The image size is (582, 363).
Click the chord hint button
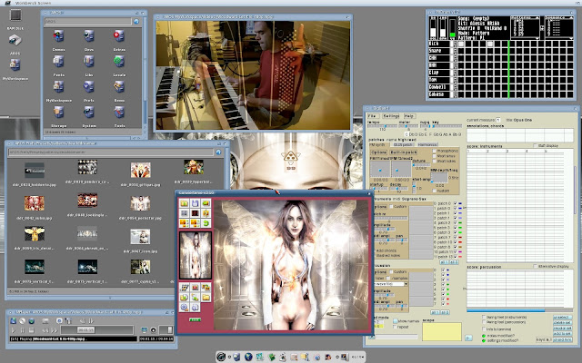[x=562, y=339]
